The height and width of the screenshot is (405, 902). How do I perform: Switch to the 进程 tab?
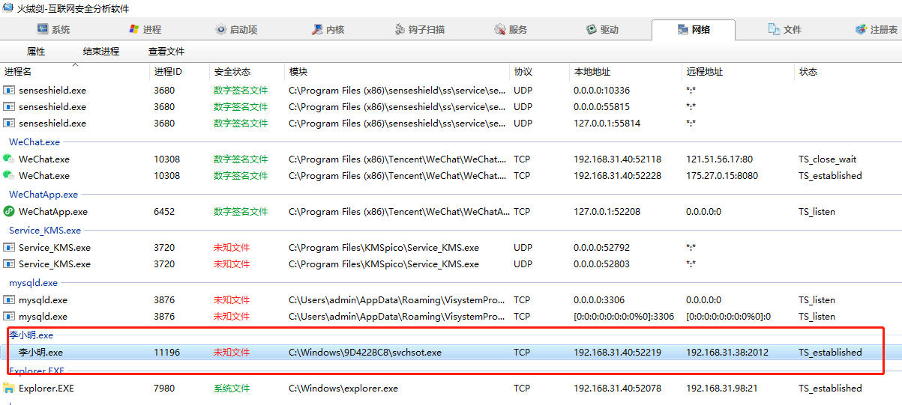pyautogui.click(x=145, y=29)
